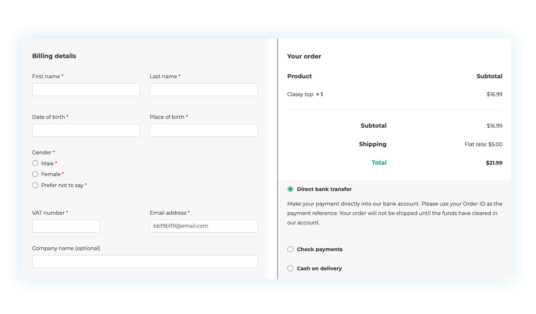Select the Female gender radio button
This screenshot has height=314, width=536.
click(35, 174)
